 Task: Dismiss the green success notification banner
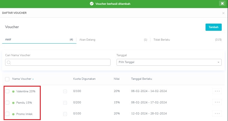[x=222, y=4]
